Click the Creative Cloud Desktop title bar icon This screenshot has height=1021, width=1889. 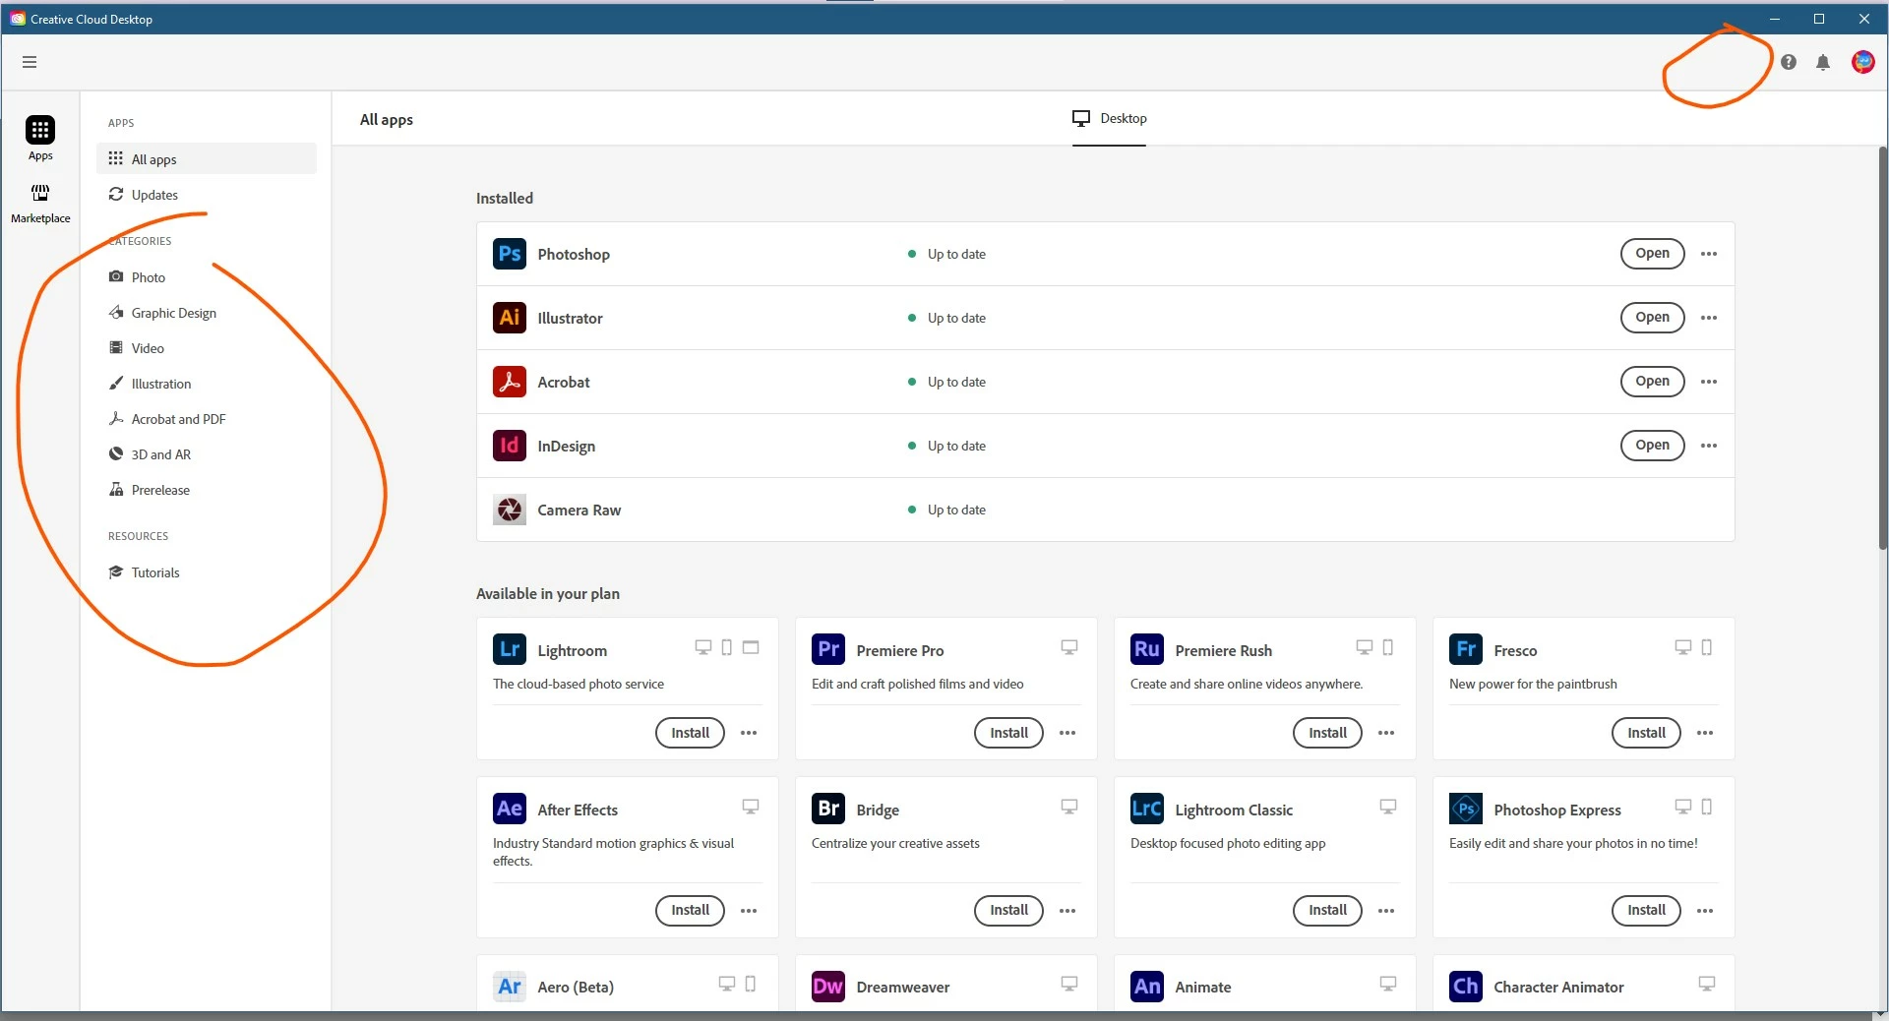[17, 19]
